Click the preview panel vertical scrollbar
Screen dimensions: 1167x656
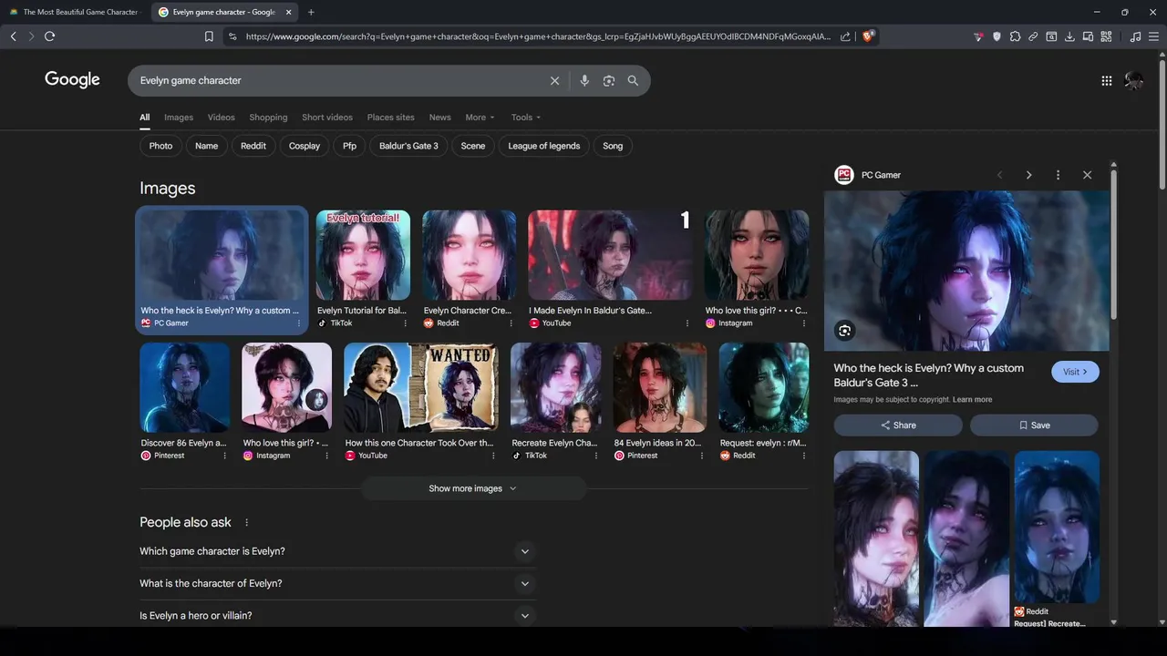click(x=1113, y=246)
